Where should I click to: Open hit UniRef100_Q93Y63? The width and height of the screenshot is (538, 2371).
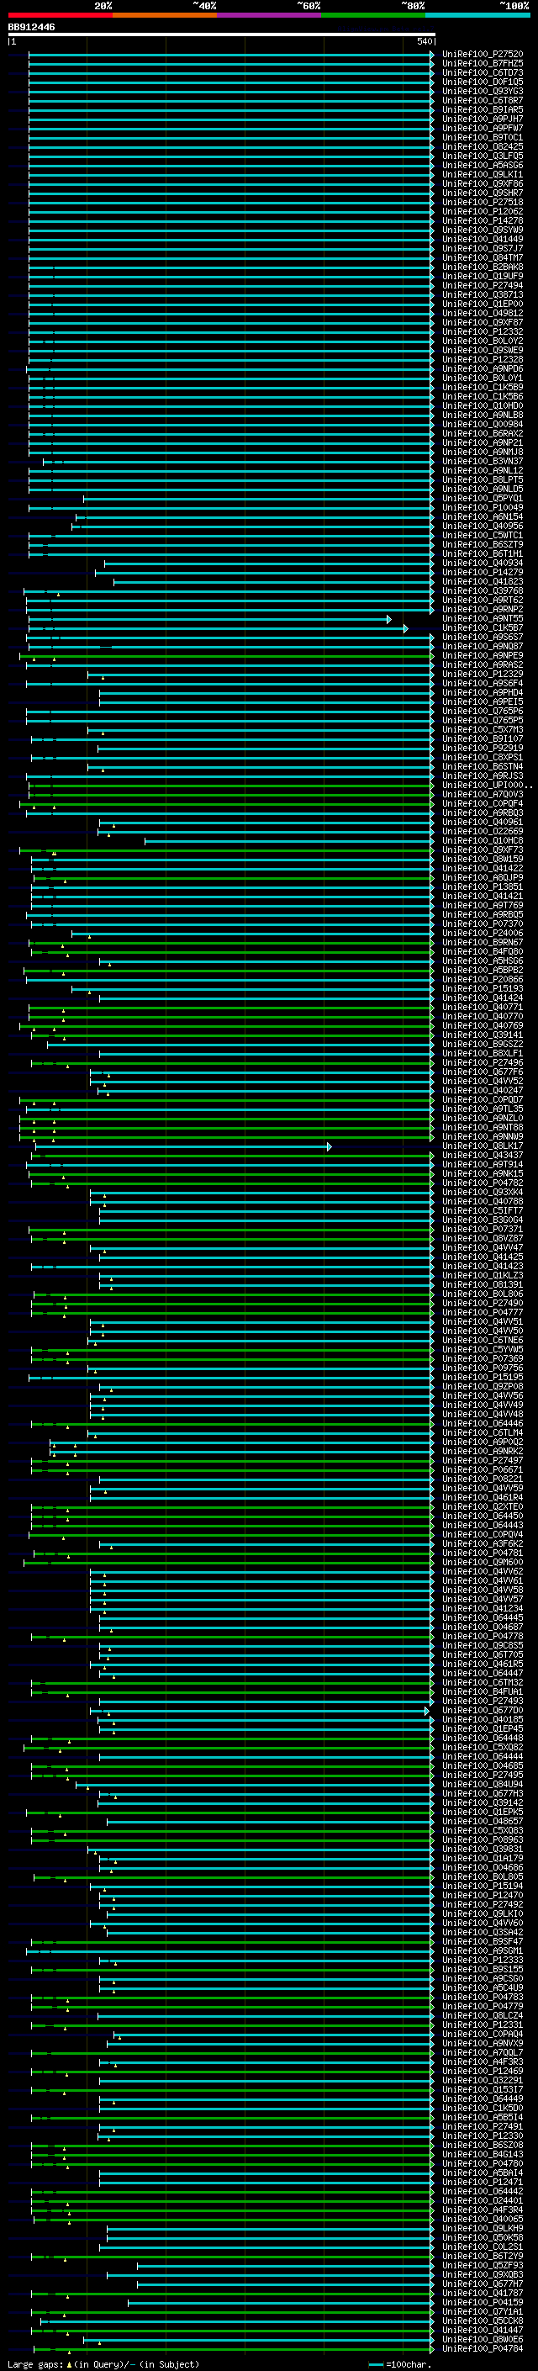(x=483, y=91)
